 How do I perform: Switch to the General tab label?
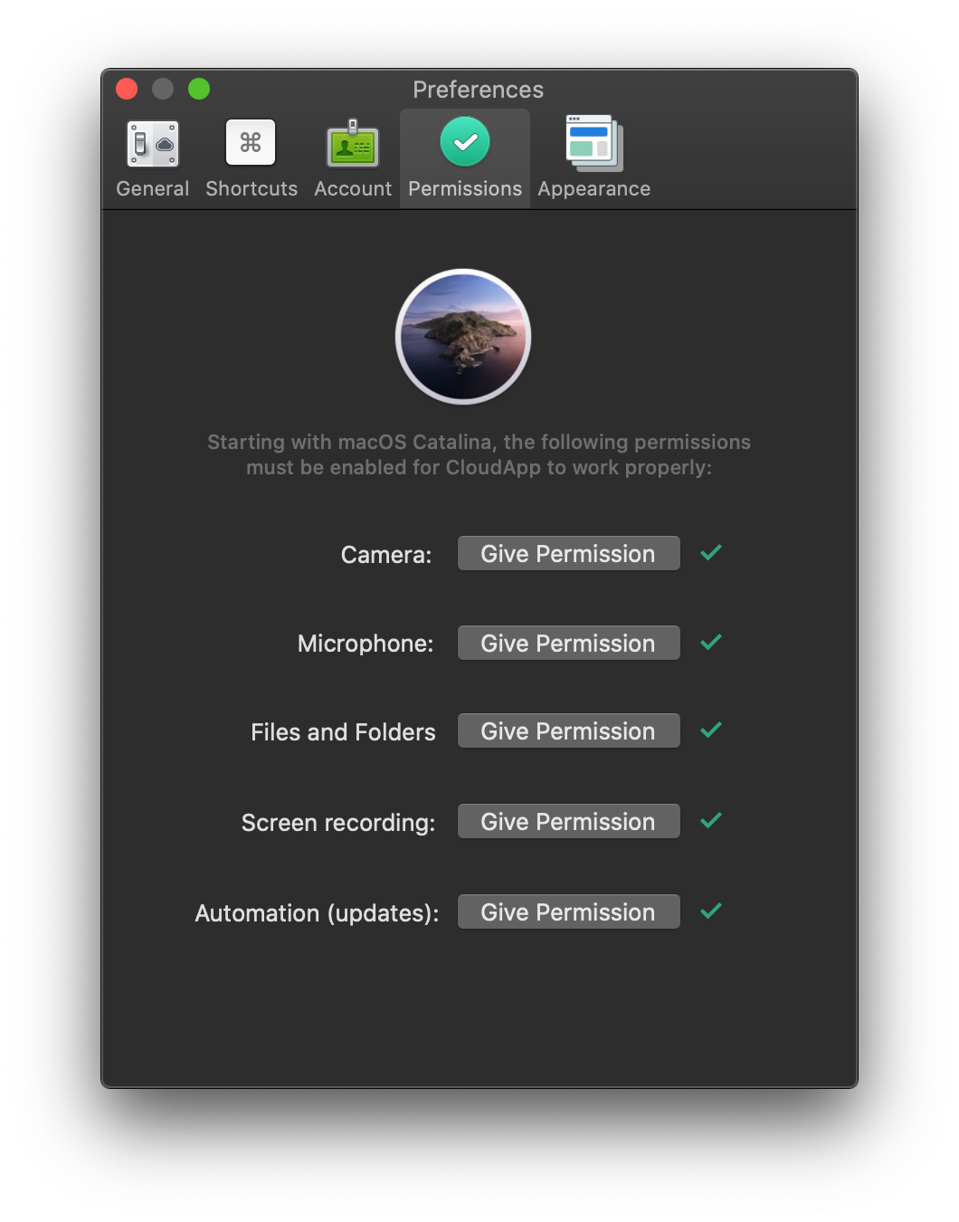click(153, 188)
